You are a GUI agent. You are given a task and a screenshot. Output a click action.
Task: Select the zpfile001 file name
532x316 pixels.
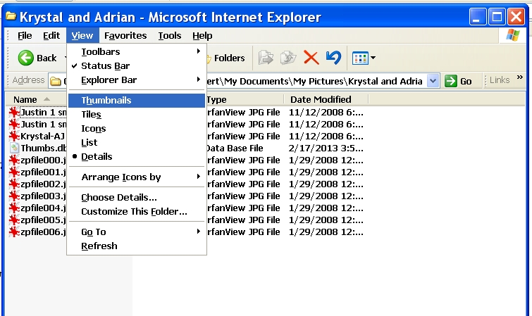tap(43, 172)
